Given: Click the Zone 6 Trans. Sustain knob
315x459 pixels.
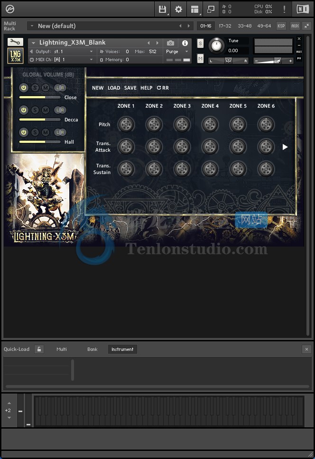Looking at the screenshot, I should click(266, 169).
